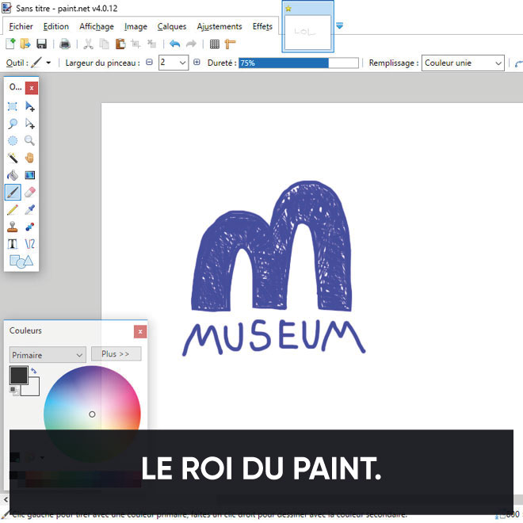The image size is (523, 523).
Task: Open the image list dropdown arrow
Action: coord(339,25)
